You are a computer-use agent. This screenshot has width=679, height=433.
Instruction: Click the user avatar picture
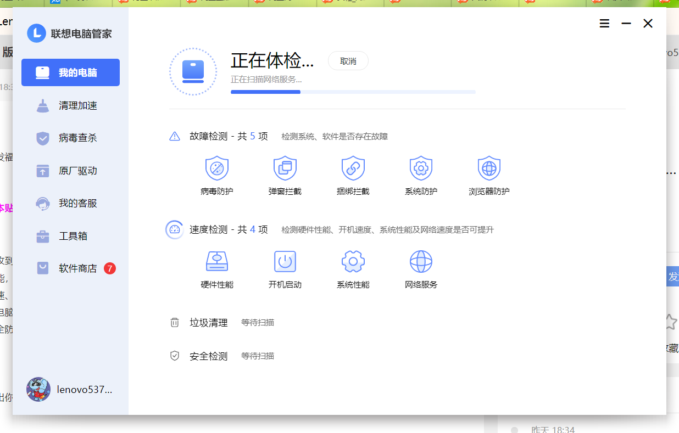pyautogui.click(x=38, y=390)
